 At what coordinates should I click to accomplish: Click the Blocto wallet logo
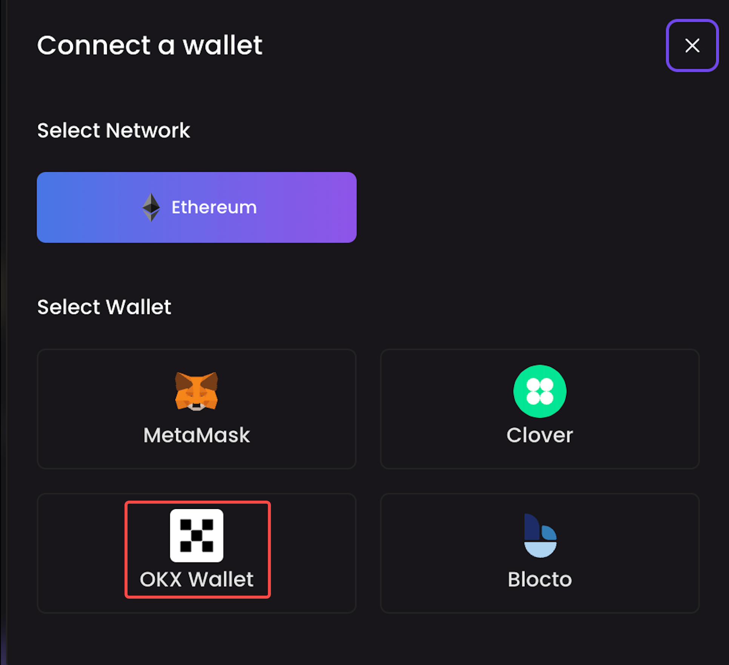[x=540, y=535]
